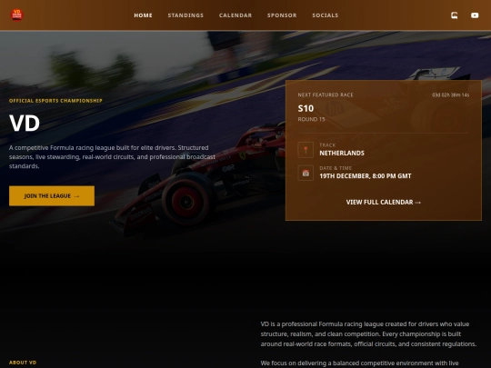This screenshot has height=368, width=491.
Task: Click the hero description about elite drivers
Action: pyautogui.click(x=112, y=157)
